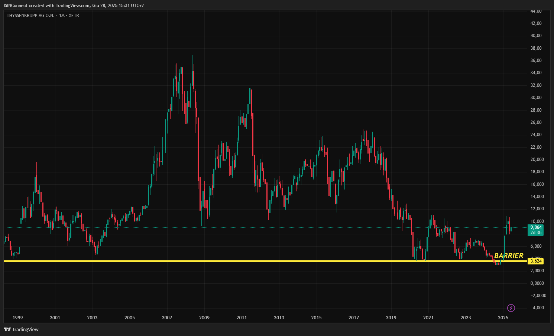Click the 18,000 price scale label
Screen dimensions: 554x336
537,172
